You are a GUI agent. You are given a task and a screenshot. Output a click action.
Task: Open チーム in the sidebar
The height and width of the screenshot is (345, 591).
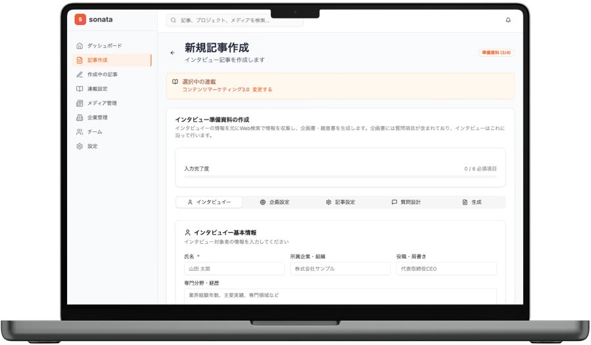(x=112, y=132)
